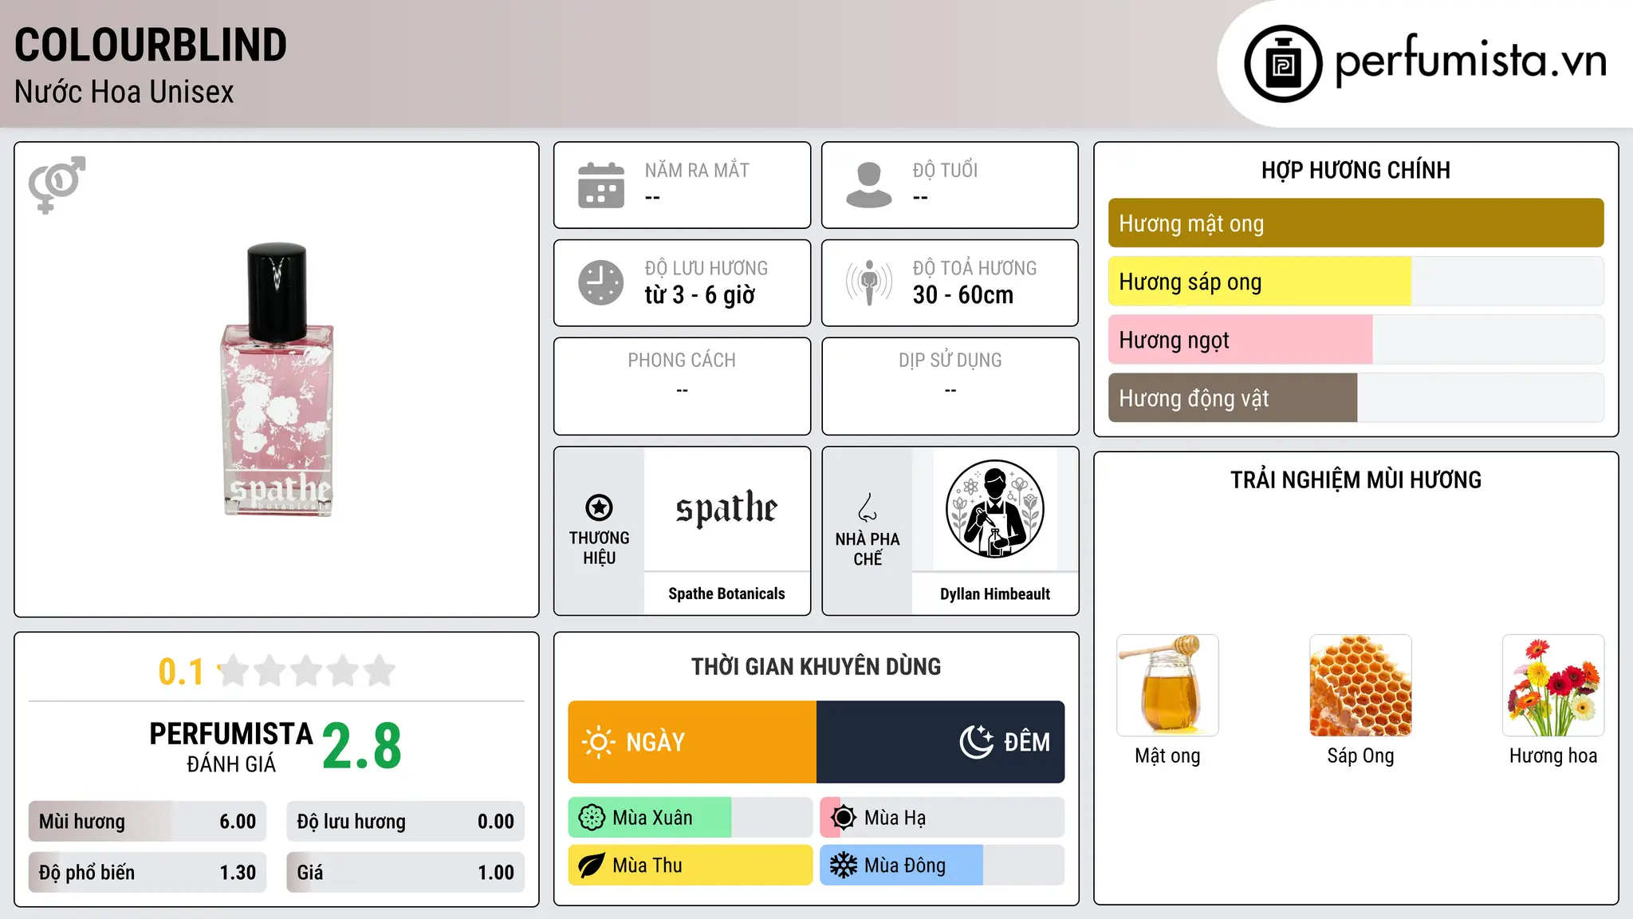Click the Độ lưu hương score bar
This screenshot has width=1633, height=919.
405,822
